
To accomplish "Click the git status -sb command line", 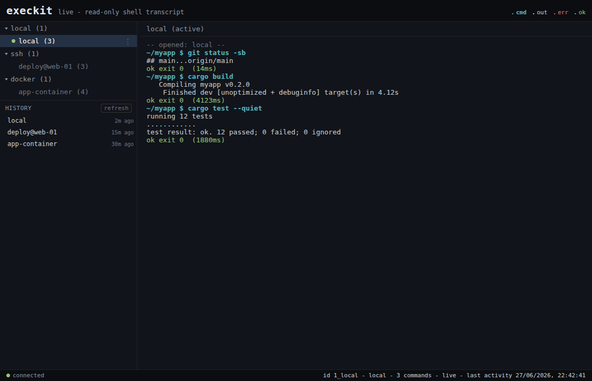I will [196, 53].
